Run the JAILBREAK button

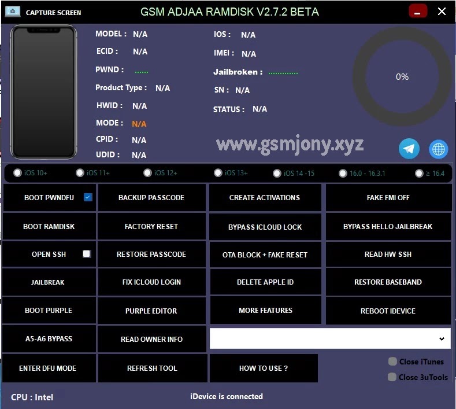(x=49, y=282)
